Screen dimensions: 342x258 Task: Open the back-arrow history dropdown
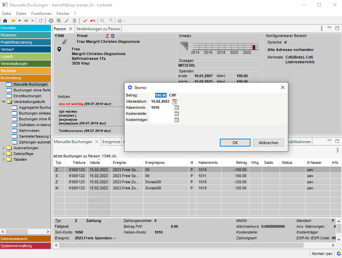click(20, 21)
